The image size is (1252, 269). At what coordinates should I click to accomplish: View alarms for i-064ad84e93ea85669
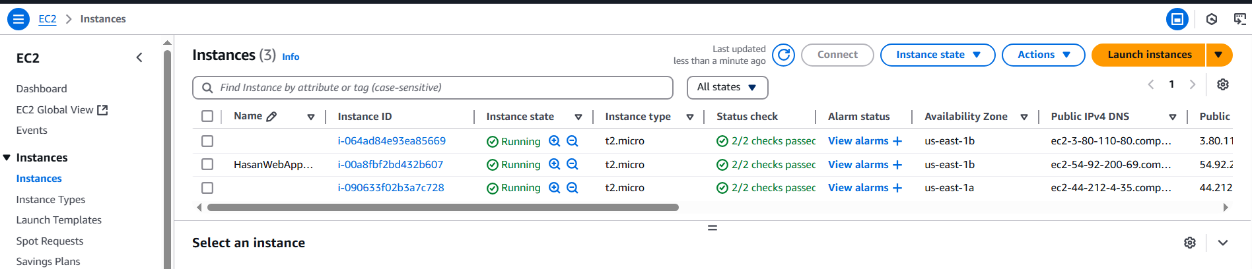(x=865, y=141)
